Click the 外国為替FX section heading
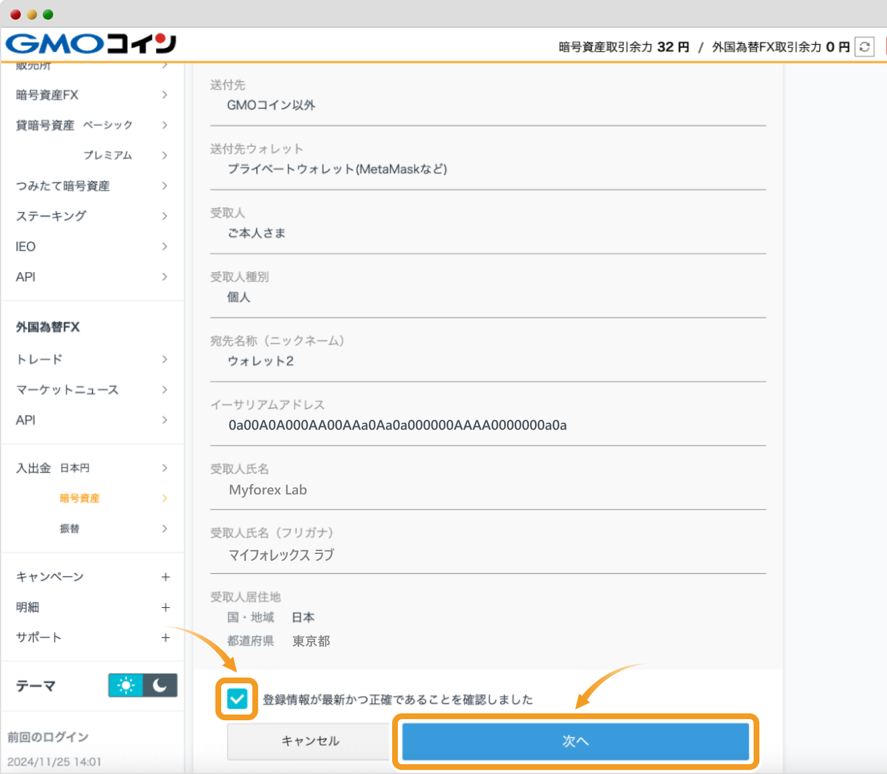Image resolution: width=887 pixels, height=774 pixels. coord(48,327)
